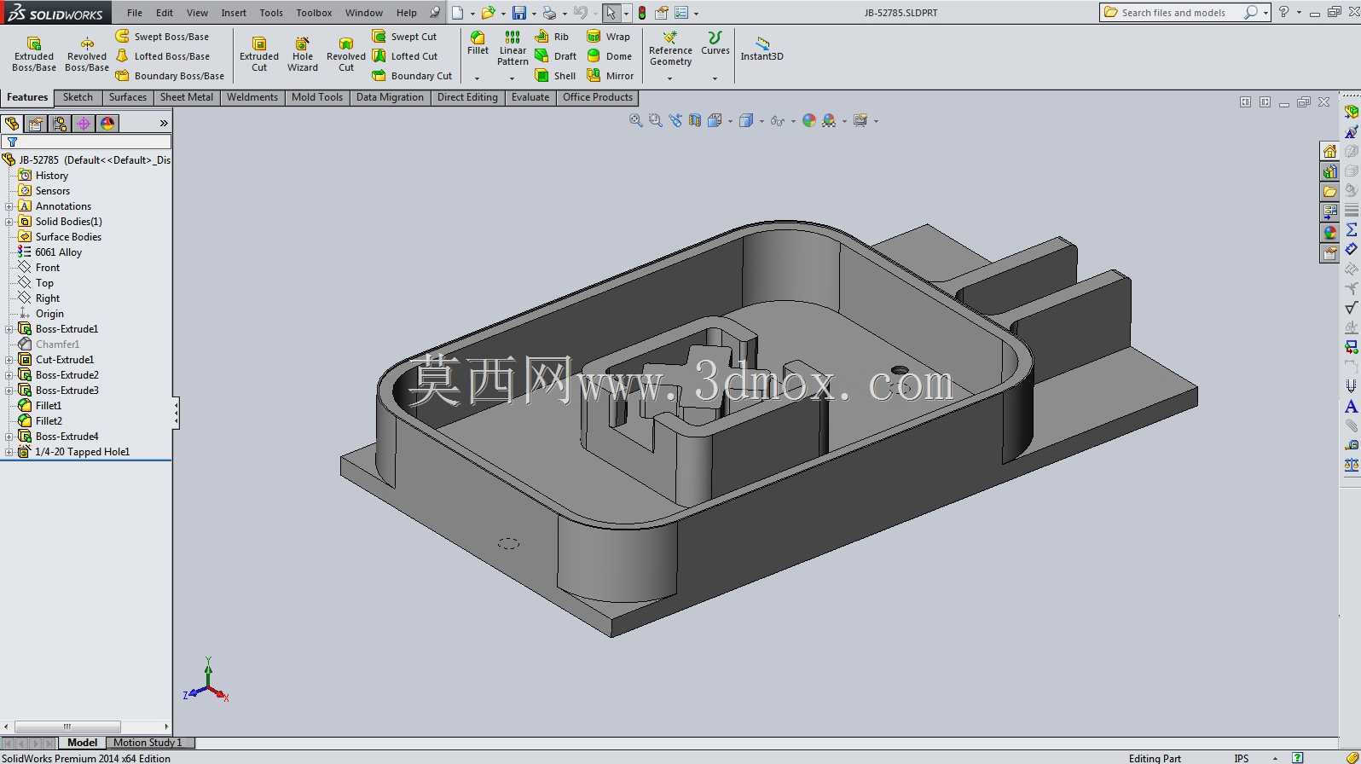Open the DisplayManager tab color ball
Image resolution: width=1361 pixels, height=764 pixels.
pyautogui.click(x=107, y=124)
